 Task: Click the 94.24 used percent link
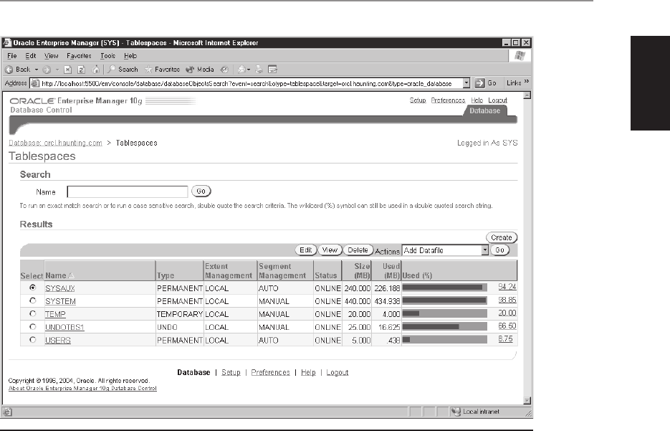click(507, 287)
